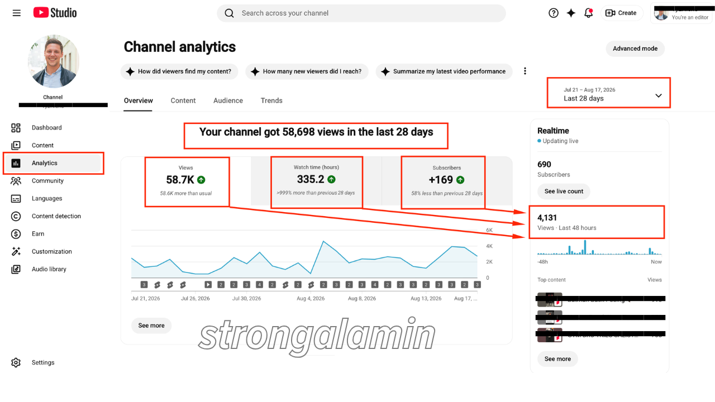
Task: Click the channel profile picture in sidebar
Action: (x=53, y=61)
